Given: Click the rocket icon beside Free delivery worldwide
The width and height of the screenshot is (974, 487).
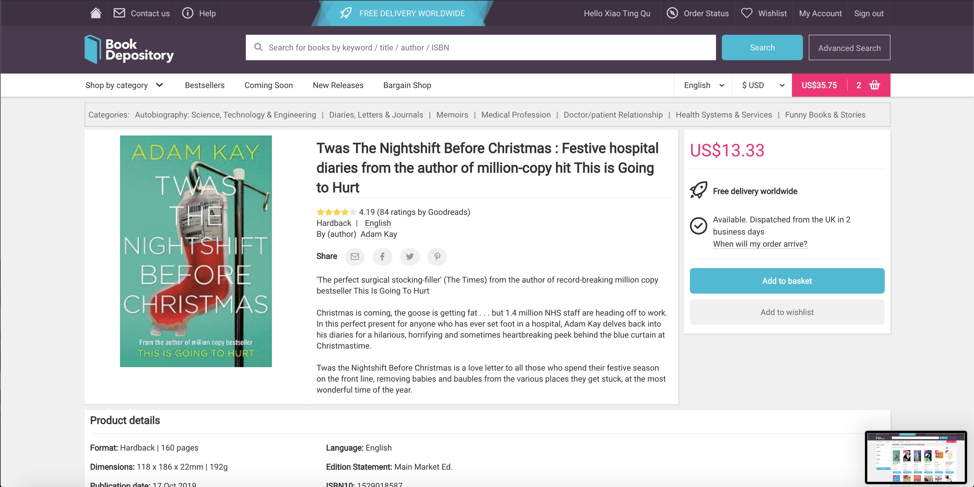Looking at the screenshot, I should pos(698,190).
